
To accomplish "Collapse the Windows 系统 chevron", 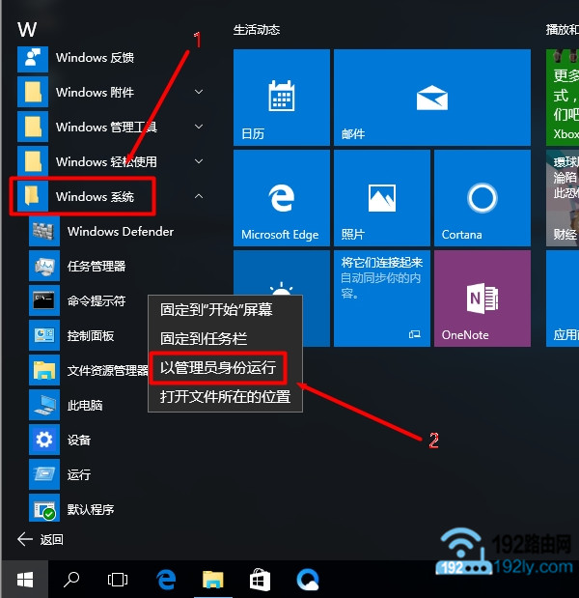I will point(199,196).
